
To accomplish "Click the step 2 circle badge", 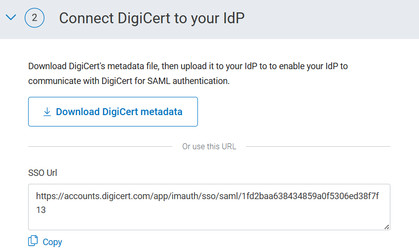I will click(34, 18).
